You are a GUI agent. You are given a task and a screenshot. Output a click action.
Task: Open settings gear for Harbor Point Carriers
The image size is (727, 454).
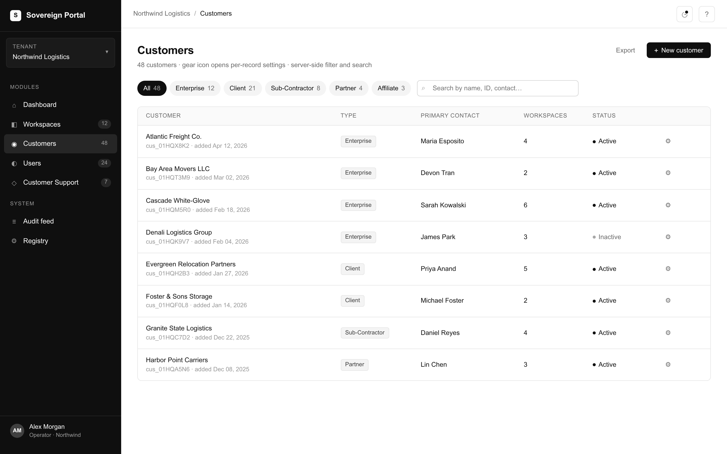668,364
